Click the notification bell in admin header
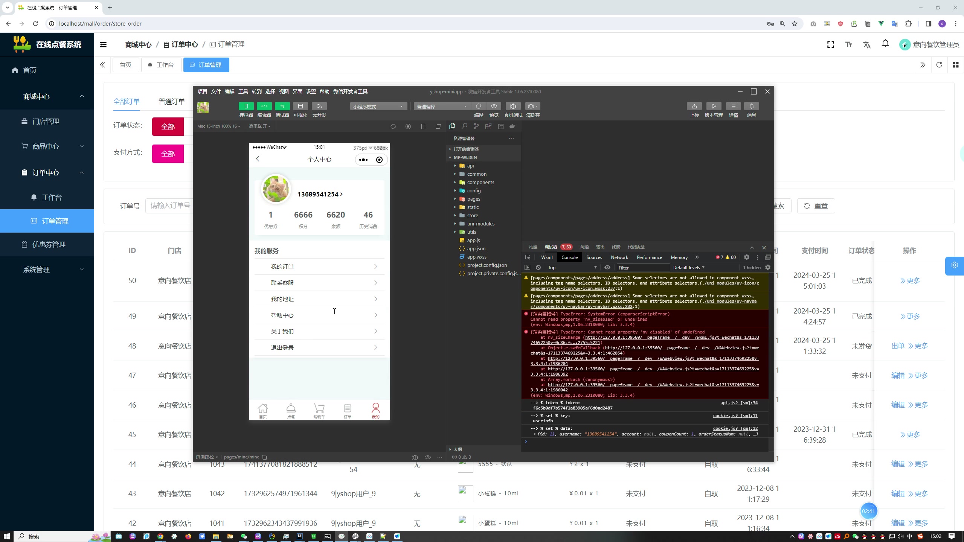Image resolution: width=964 pixels, height=542 pixels. [x=885, y=44]
